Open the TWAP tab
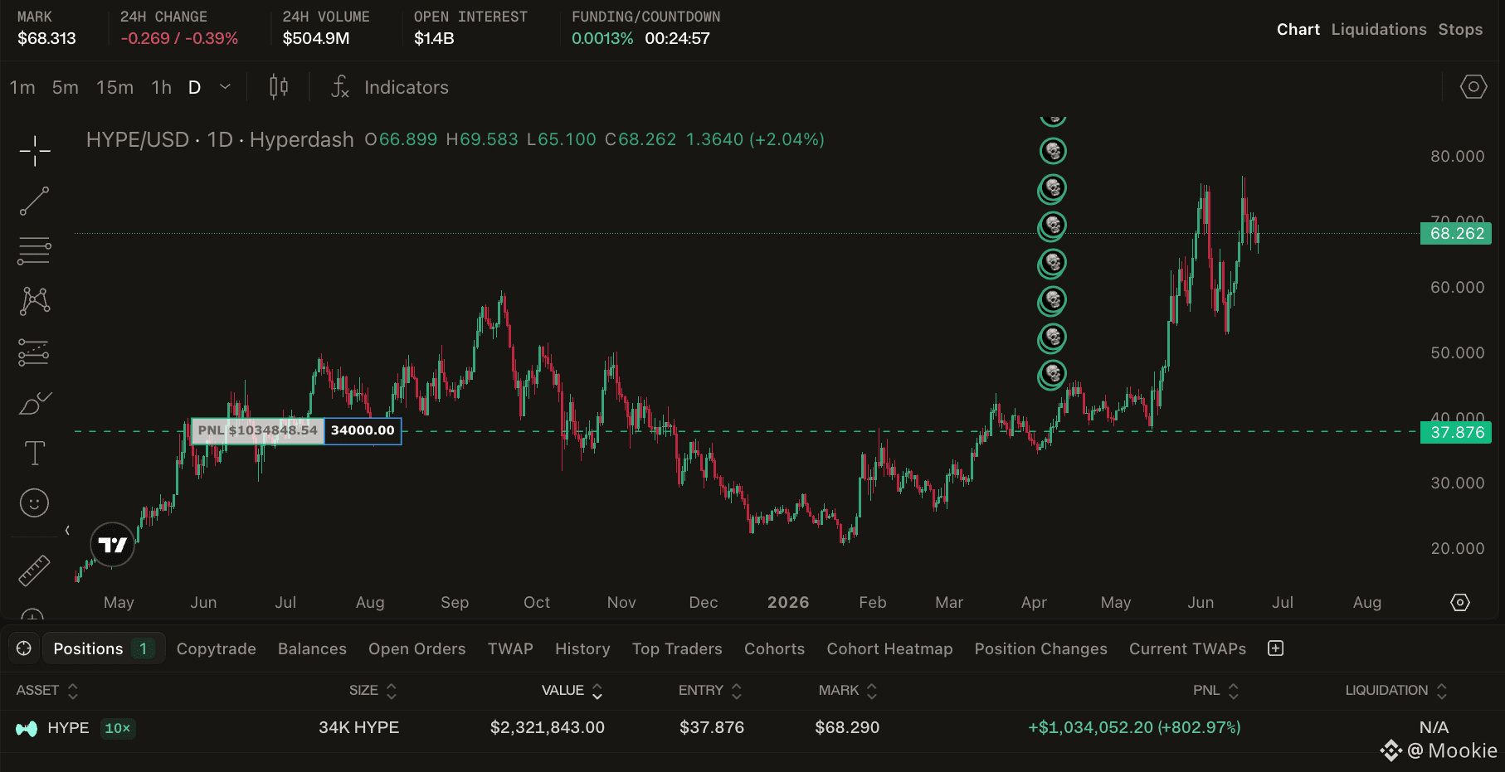Screen dimensions: 1505x772 click(x=510, y=648)
